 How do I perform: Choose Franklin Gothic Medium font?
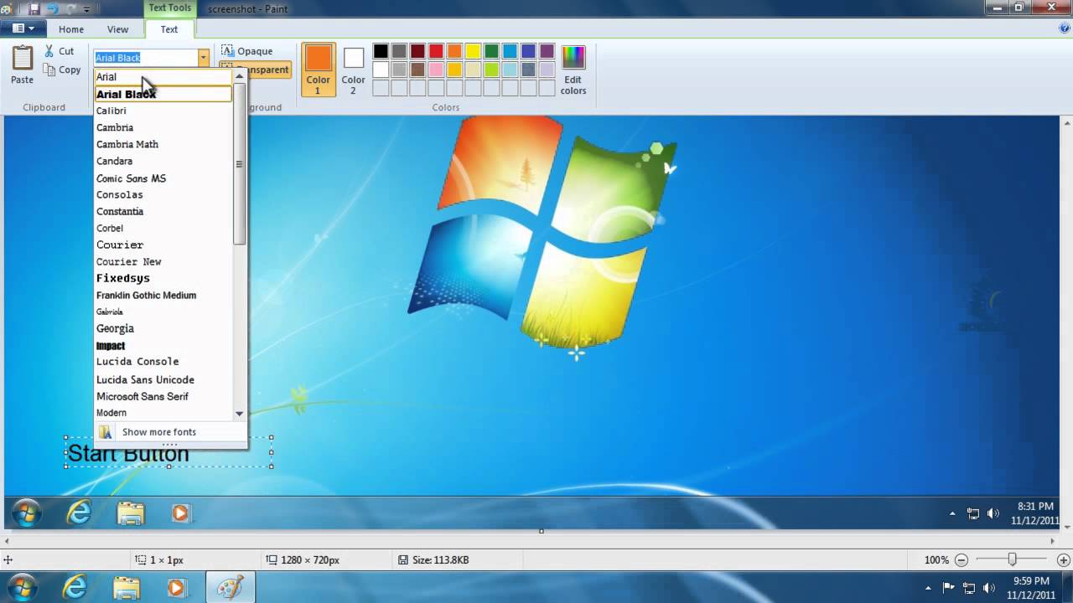point(163,295)
